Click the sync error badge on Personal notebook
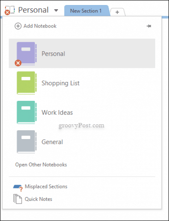Viewport: 169px width, 221px height. click(x=18, y=63)
